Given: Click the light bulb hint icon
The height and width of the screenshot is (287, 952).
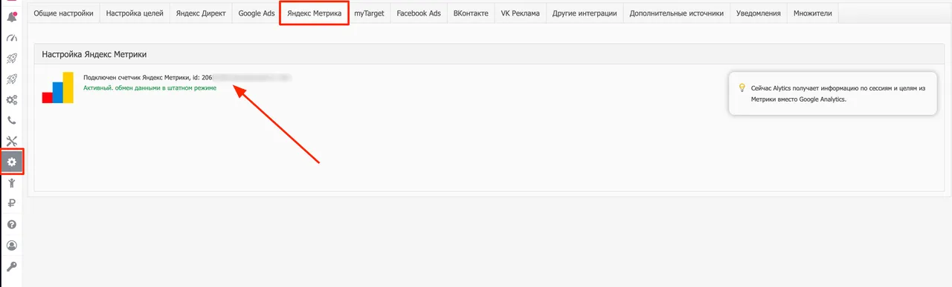Looking at the screenshot, I should click(x=742, y=88).
